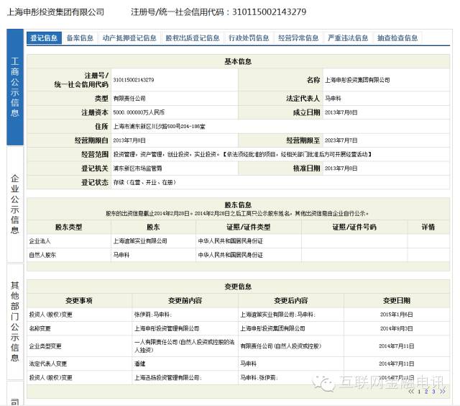Open the 其他部门公示信息 sidebar section
This screenshot has width=460, height=406.
pos(15,321)
